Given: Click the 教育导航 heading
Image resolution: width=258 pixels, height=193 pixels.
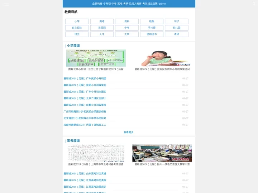Looking at the screenshot, I should (71, 12).
